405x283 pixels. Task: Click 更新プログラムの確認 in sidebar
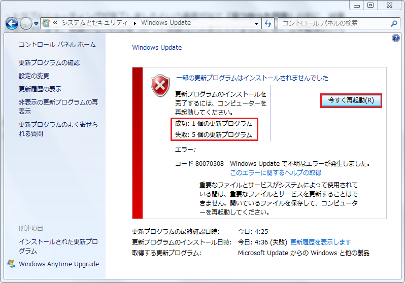[x=49, y=63]
